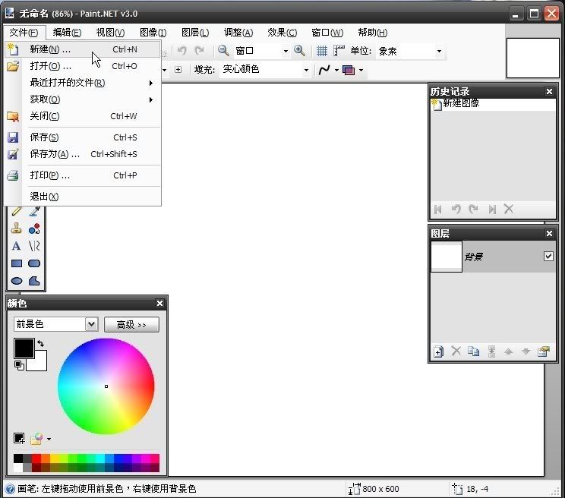Step forward in the History panel
The width and height of the screenshot is (565, 498).
pyautogui.click(x=473, y=210)
